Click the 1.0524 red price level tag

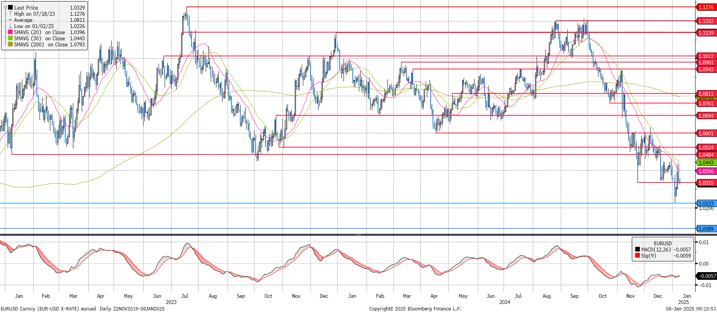[x=706, y=148]
